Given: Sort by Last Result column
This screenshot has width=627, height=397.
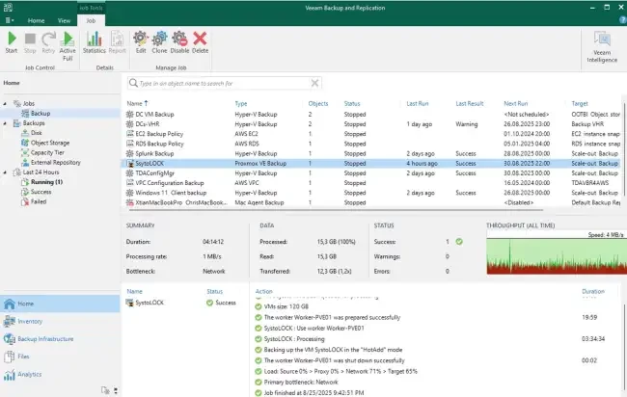Looking at the screenshot, I should point(470,103).
